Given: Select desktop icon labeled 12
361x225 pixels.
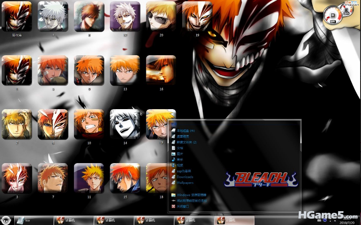Looking at the screenshot, I should click(x=125, y=16).
